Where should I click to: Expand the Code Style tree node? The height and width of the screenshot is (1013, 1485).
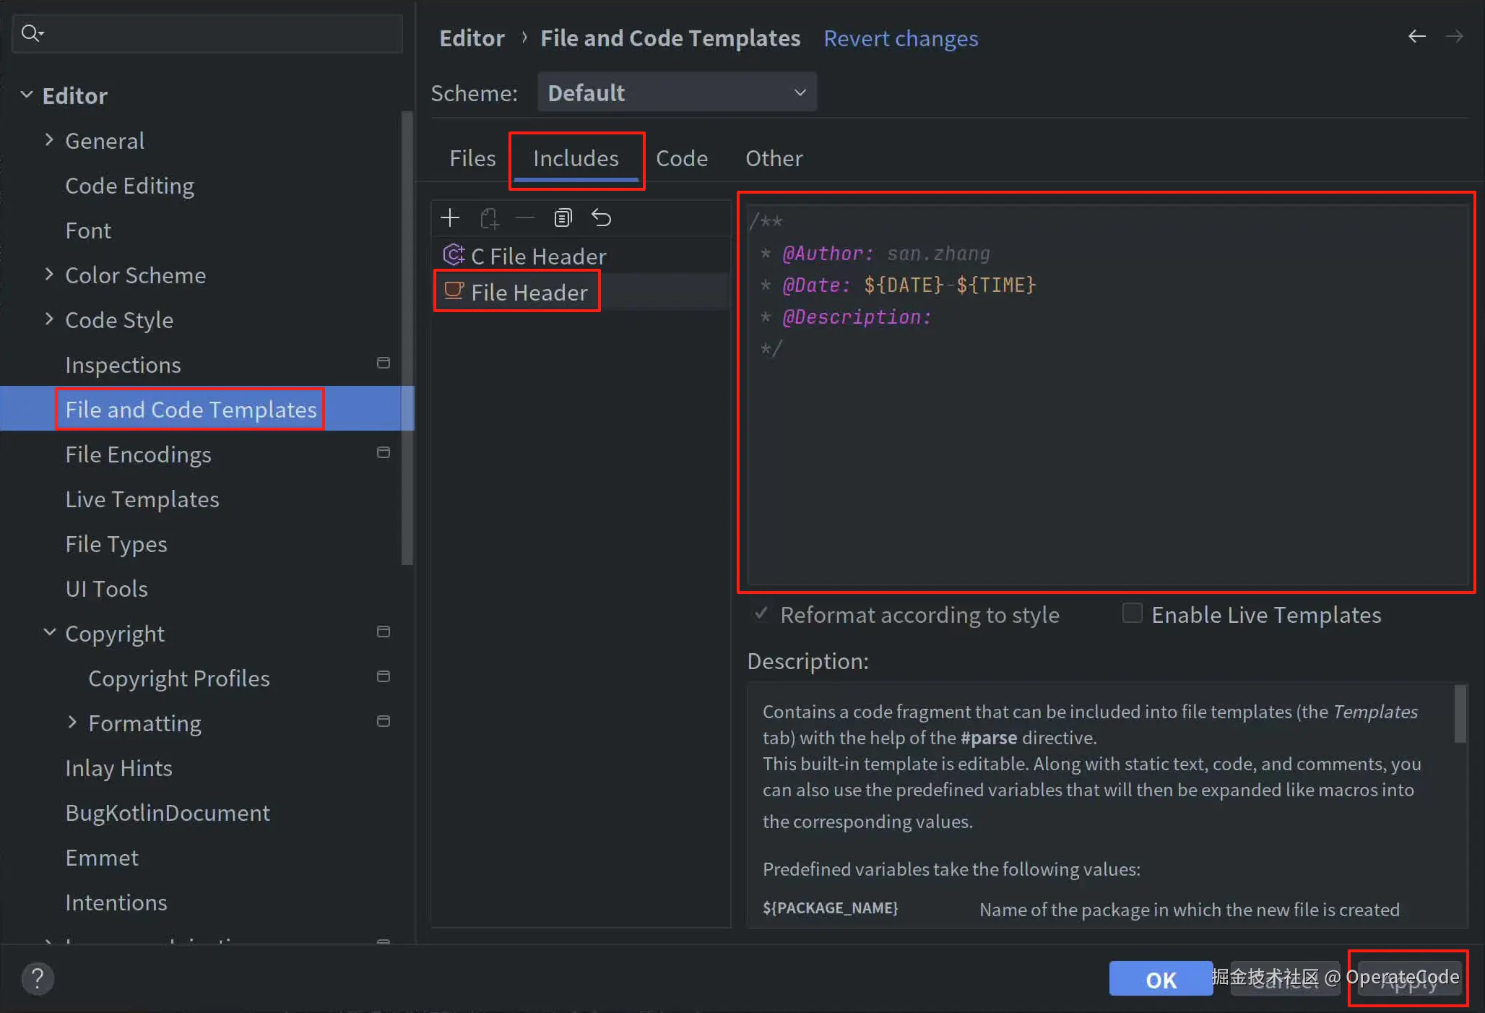point(49,319)
